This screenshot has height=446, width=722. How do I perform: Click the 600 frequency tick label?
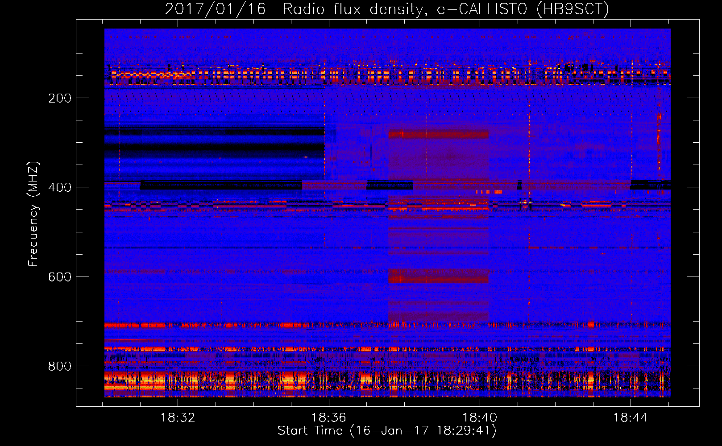click(x=60, y=277)
